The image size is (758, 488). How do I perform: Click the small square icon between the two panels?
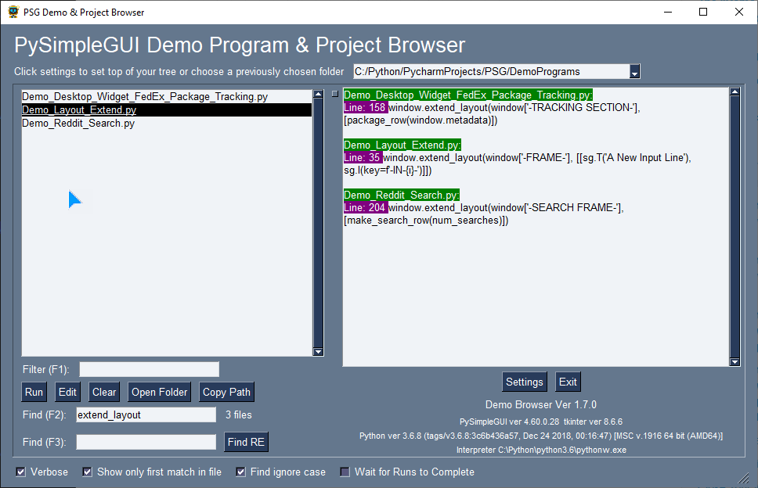[x=334, y=92]
